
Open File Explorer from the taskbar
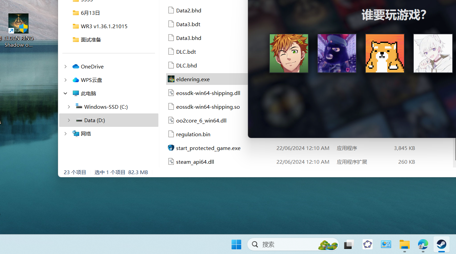pos(404,244)
